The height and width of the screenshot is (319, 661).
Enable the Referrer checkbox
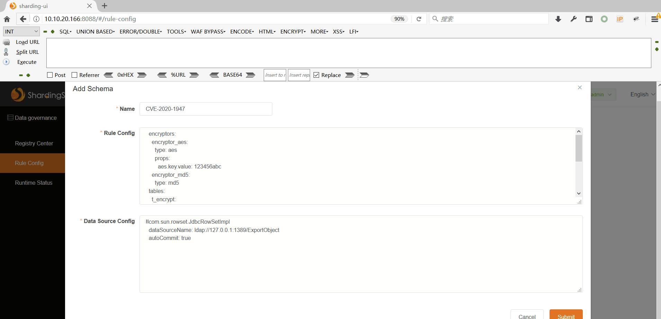74,75
